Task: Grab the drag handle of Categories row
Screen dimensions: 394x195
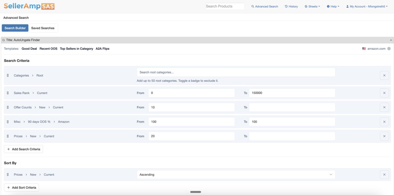Action: pyautogui.click(x=8, y=76)
